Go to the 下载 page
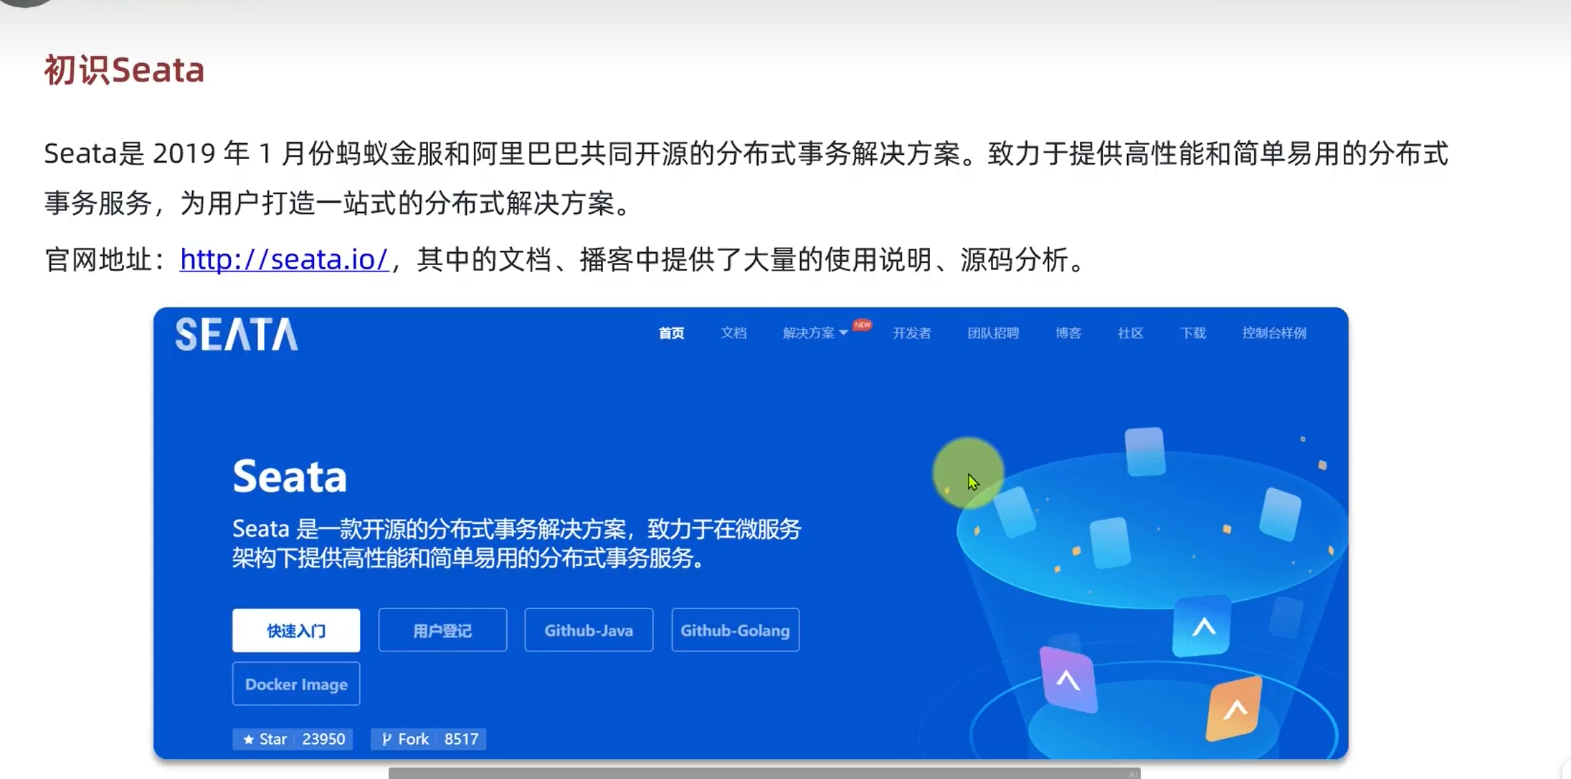Image resolution: width=1571 pixels, height=779 pixels. pos(1192,333)
